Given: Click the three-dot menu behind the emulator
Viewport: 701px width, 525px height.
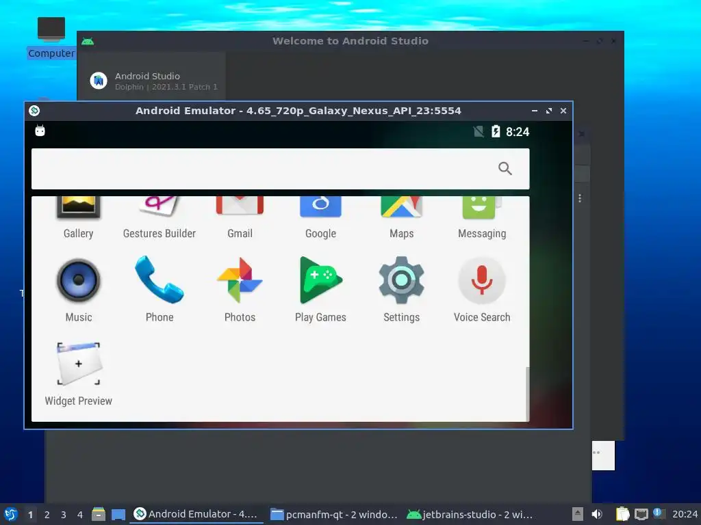Looking at the screenshot, I should 580,198.
